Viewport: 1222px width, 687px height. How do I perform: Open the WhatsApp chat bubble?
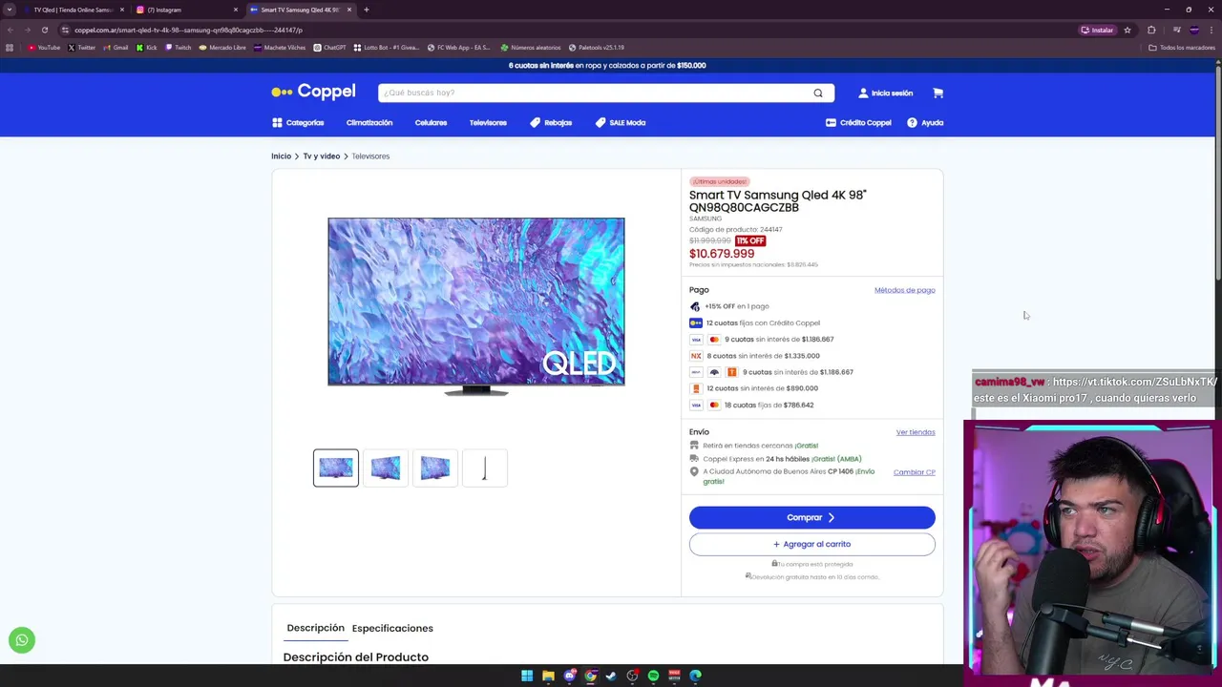[x=22, y=640]
